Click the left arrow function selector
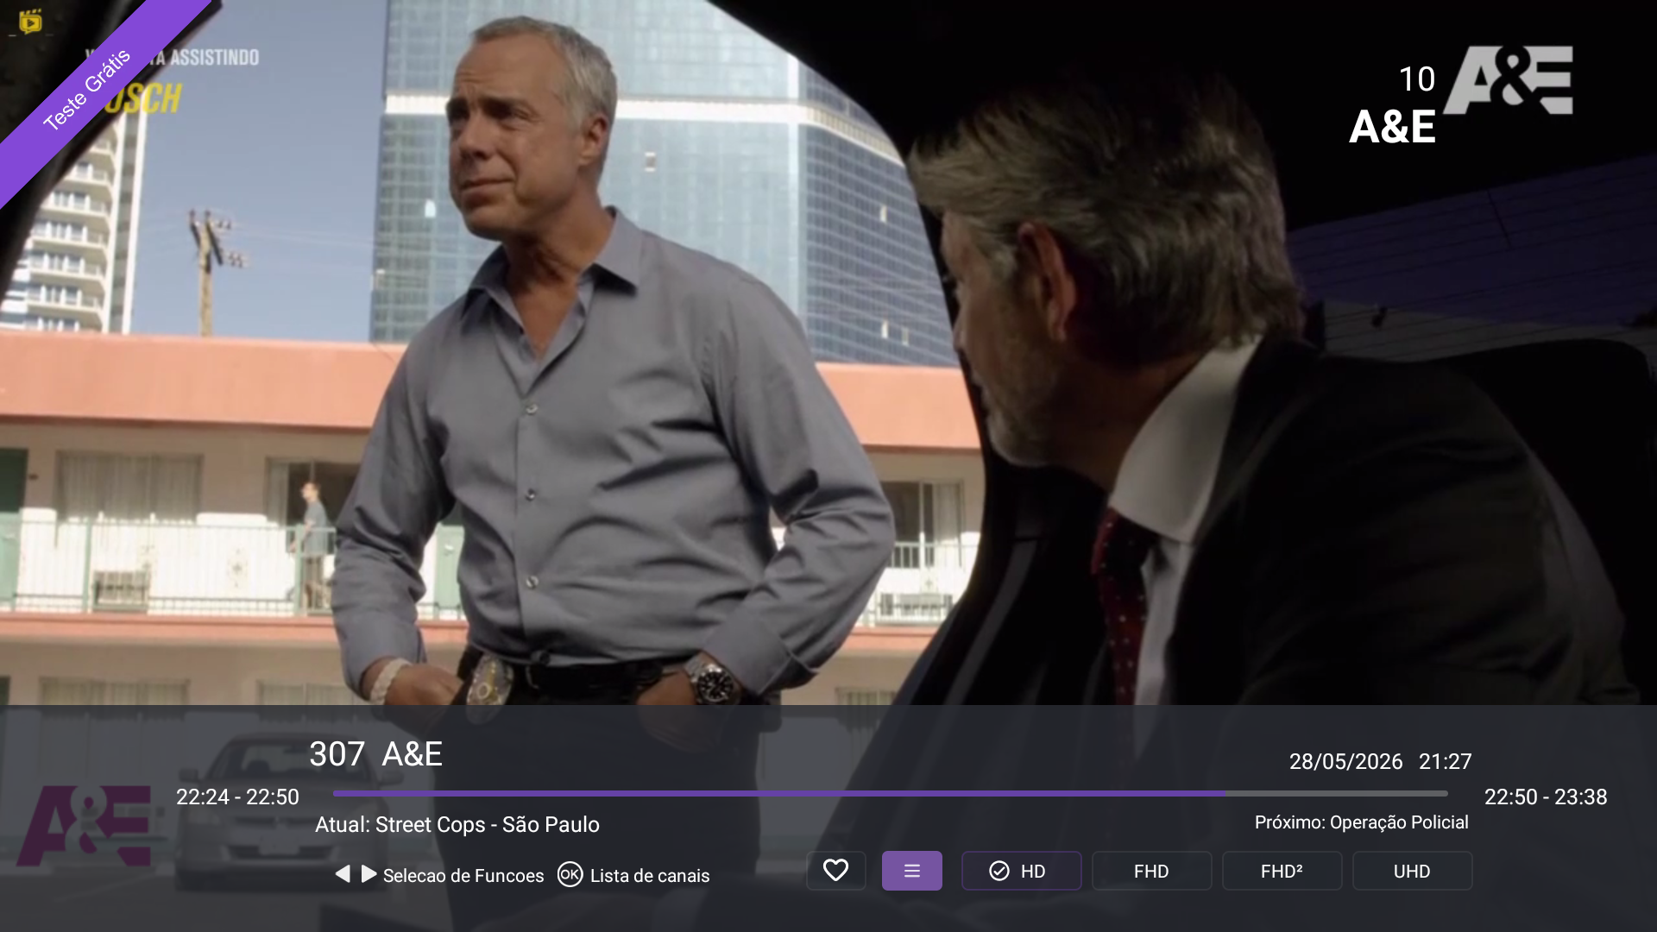The image size is (1657, 932). coord(343,874)
